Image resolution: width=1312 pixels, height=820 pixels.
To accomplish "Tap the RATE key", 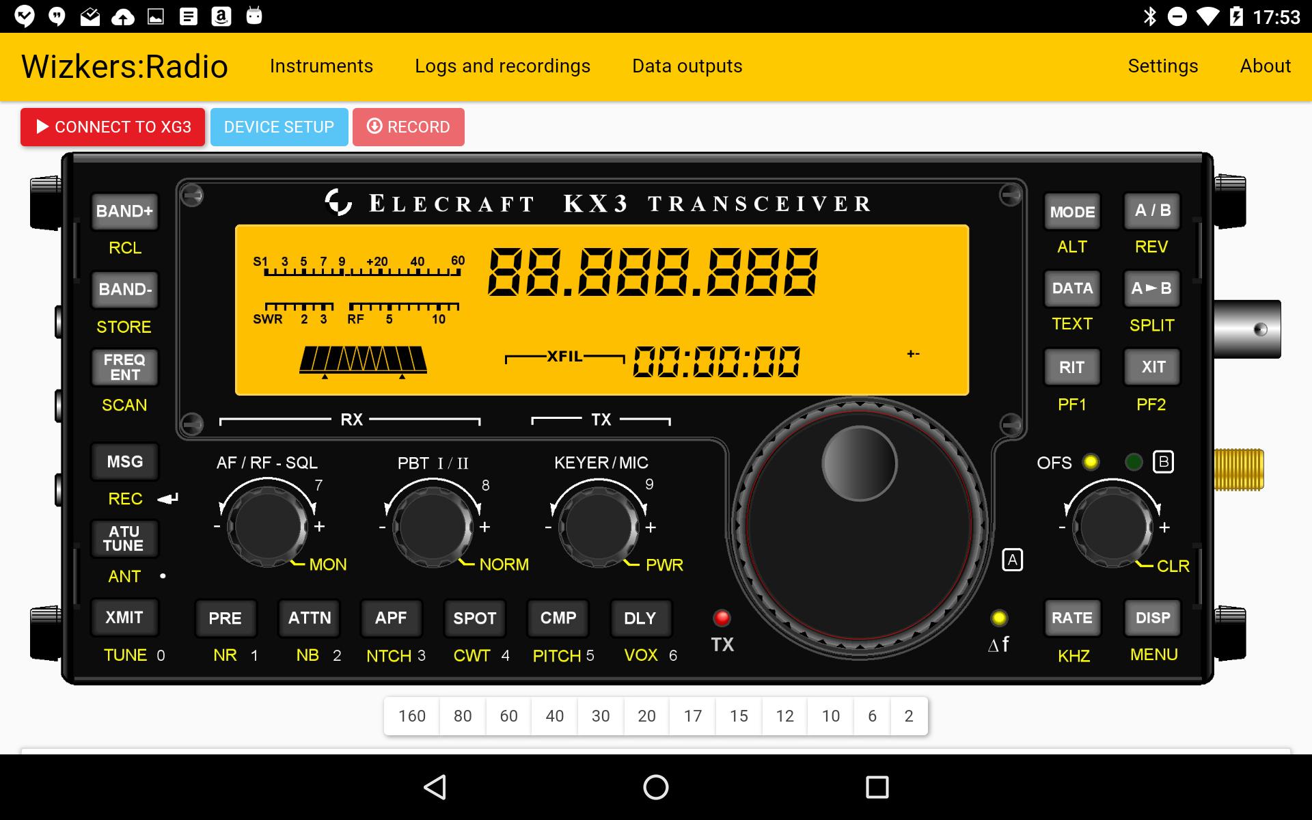I will (1072, 618).
